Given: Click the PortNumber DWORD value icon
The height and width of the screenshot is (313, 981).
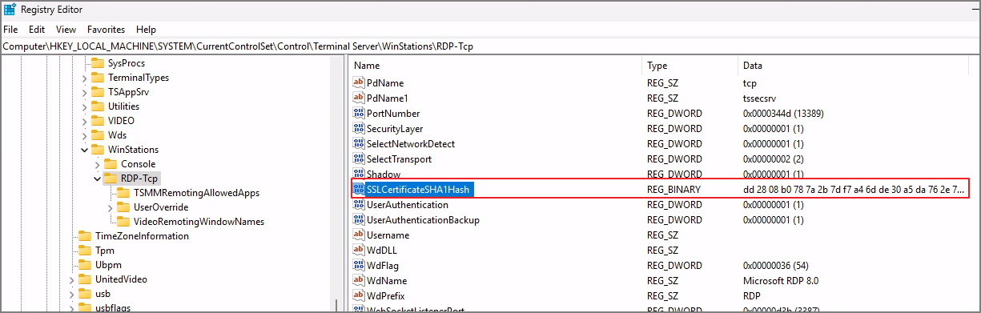Looking at the screenshot, I should (359, 114).
